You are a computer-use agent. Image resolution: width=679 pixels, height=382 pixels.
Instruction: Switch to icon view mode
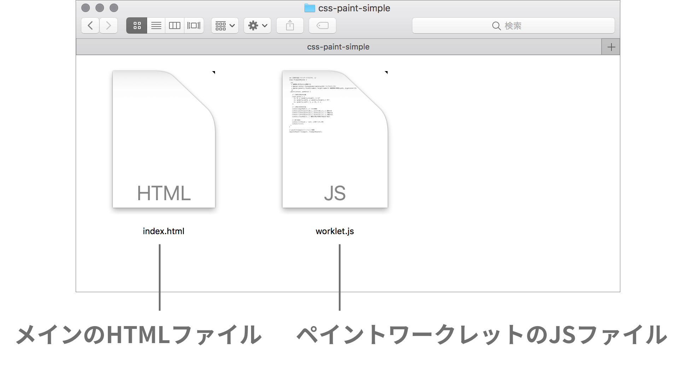tap(137, 25)
